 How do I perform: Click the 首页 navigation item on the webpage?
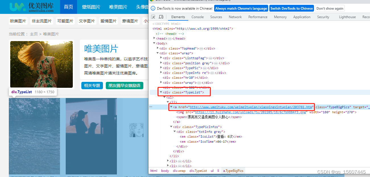pos(69,7)
